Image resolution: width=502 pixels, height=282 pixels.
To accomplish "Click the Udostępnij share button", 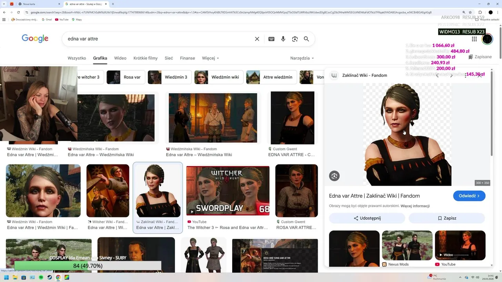I will click(367, 218).
